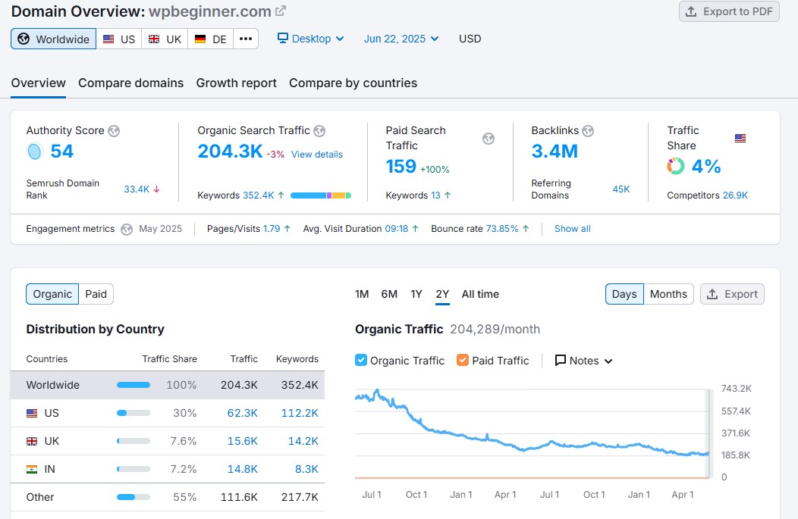This screenshot has width=798, height=519.
Task: Set chart range to 2Y
Action: 442,294
